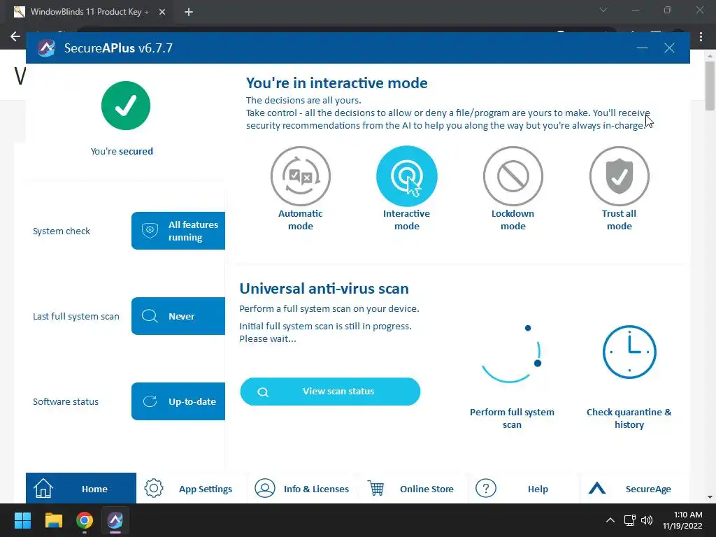716x537 pixels.
Task: Click Lockdown mode label text
Action: (x=513, y=220)
